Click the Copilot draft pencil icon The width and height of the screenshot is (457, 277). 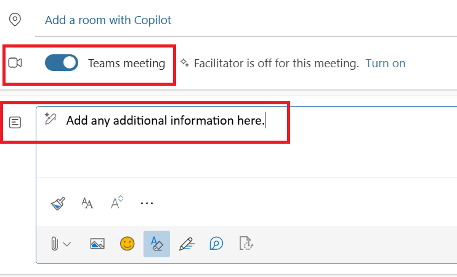(51, 119)
